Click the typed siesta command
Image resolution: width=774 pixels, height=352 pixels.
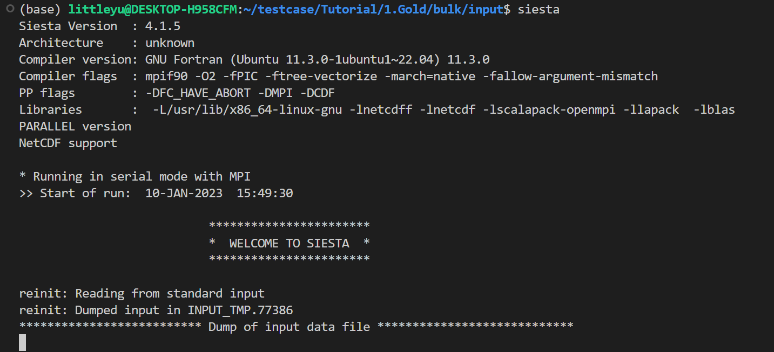[x=539, y=10]
